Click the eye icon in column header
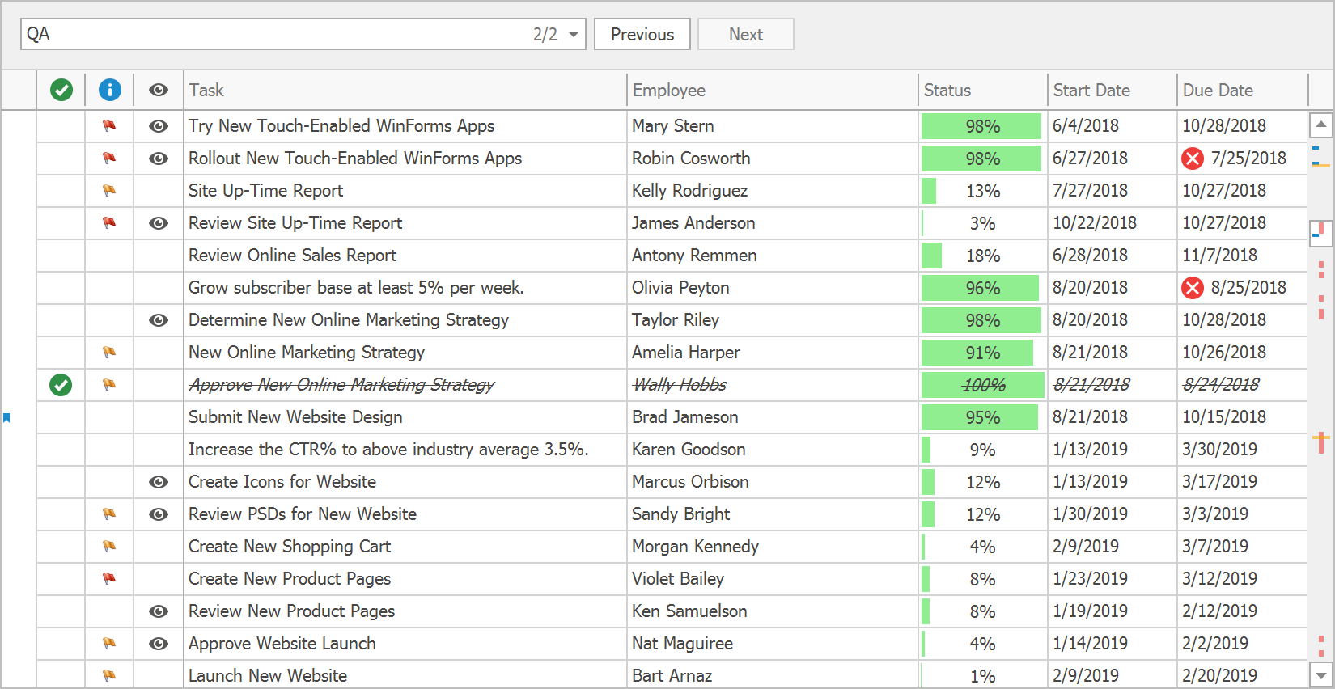 (x=159, y=90)
